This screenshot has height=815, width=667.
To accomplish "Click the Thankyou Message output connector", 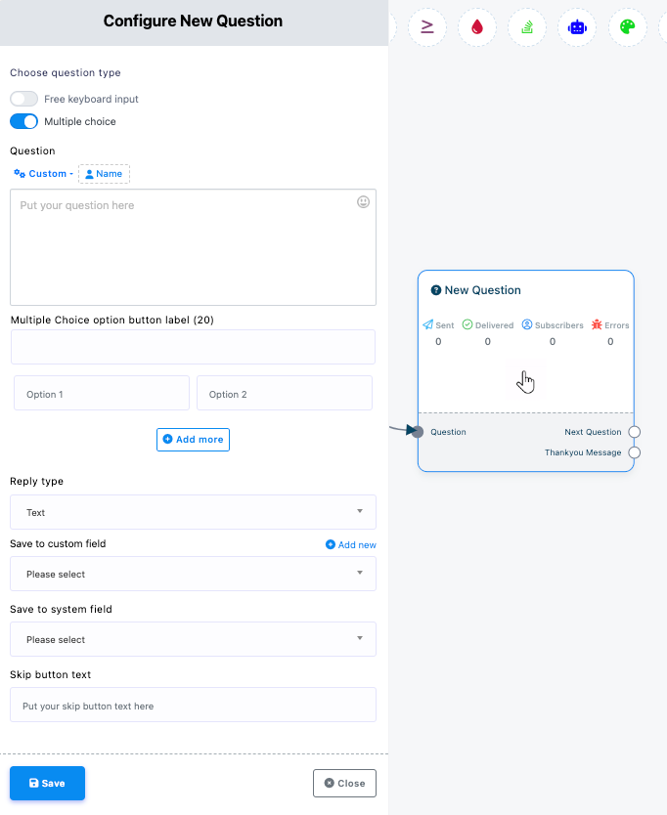I will click(635, 452).
